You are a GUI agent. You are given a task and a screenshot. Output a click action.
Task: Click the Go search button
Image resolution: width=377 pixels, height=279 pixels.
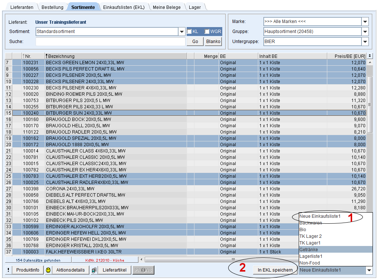(195, 42)
